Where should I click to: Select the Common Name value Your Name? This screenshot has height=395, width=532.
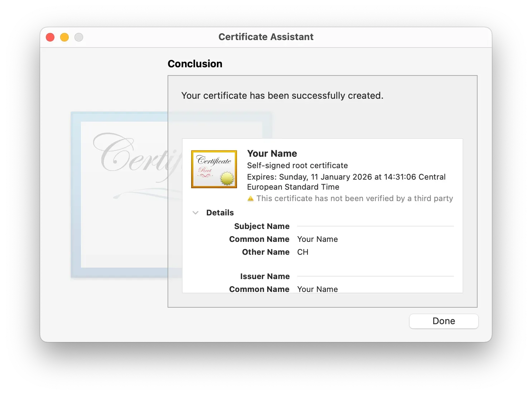click(317, 239)
